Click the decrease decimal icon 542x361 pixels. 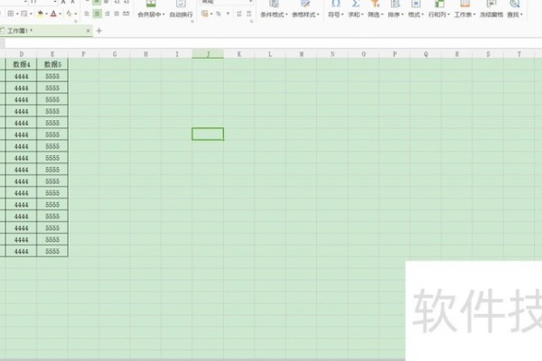click(x=249, y=14)
